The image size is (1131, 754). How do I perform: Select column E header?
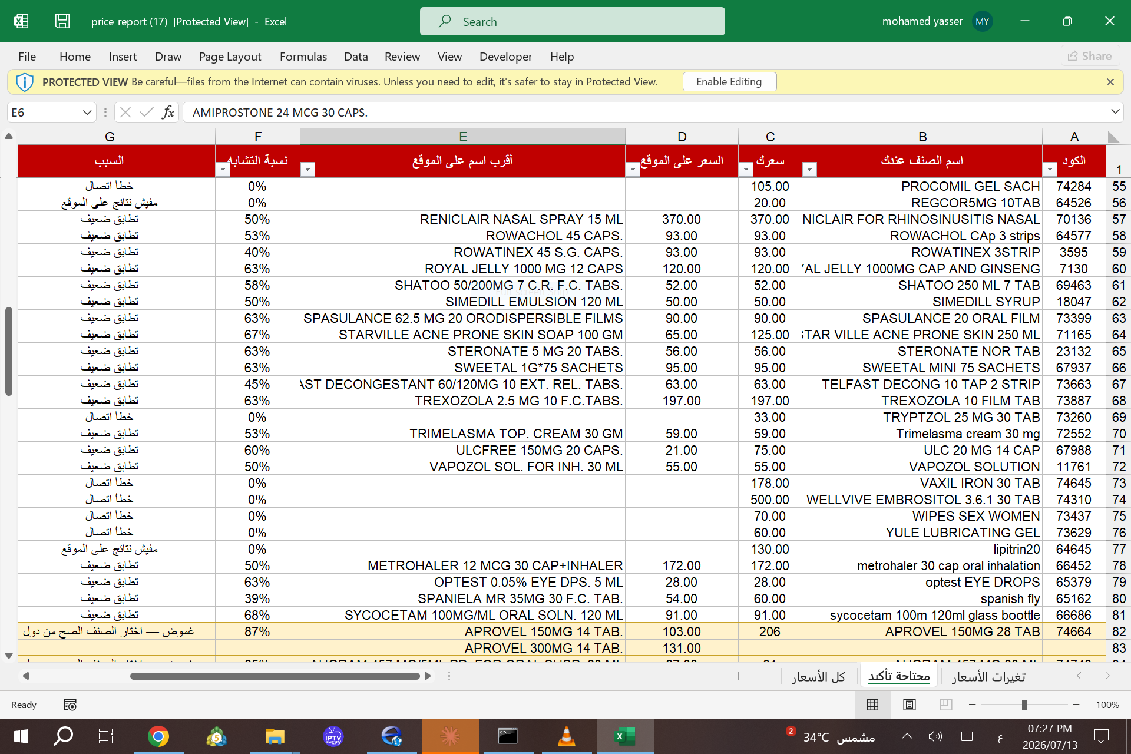463,137
